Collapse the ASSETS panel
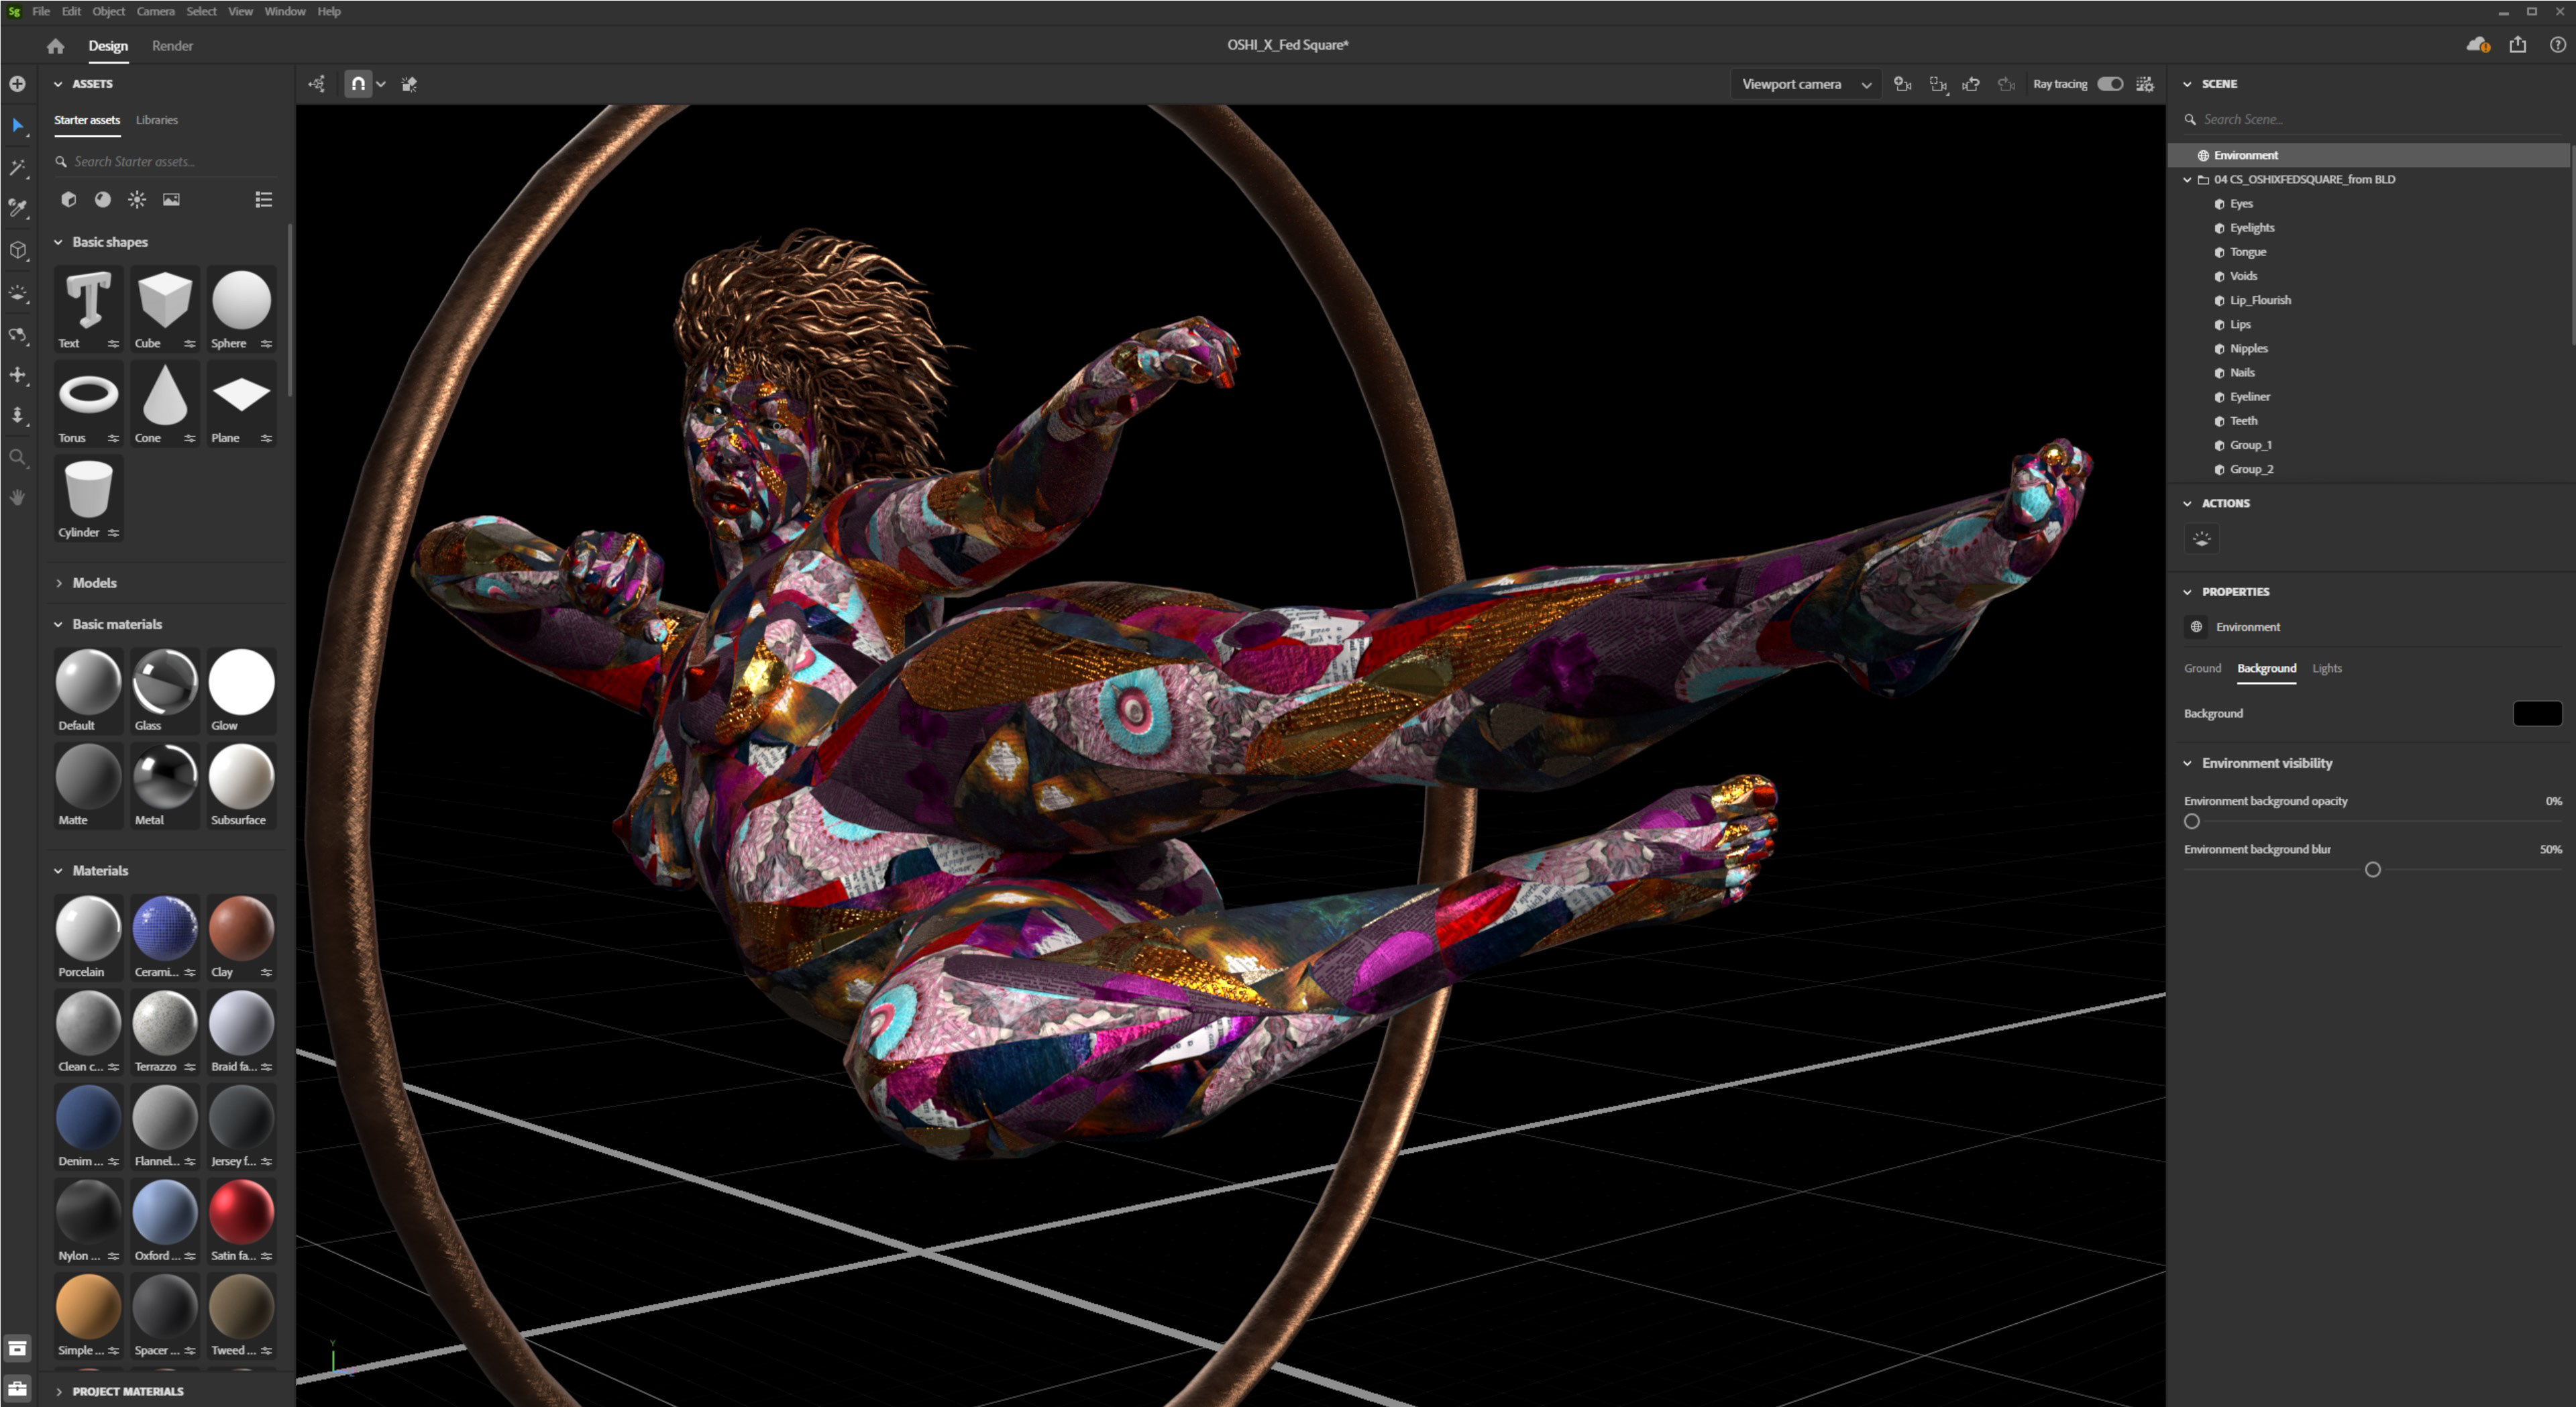The image size is (2576, 1407). 58,84
